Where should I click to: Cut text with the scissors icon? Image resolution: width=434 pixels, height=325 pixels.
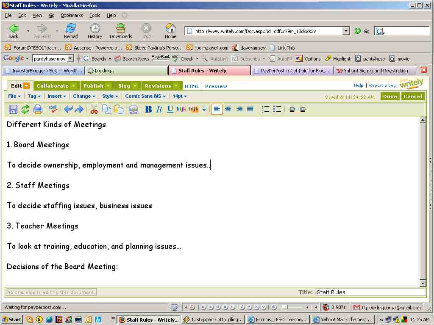tap(94, 109)
